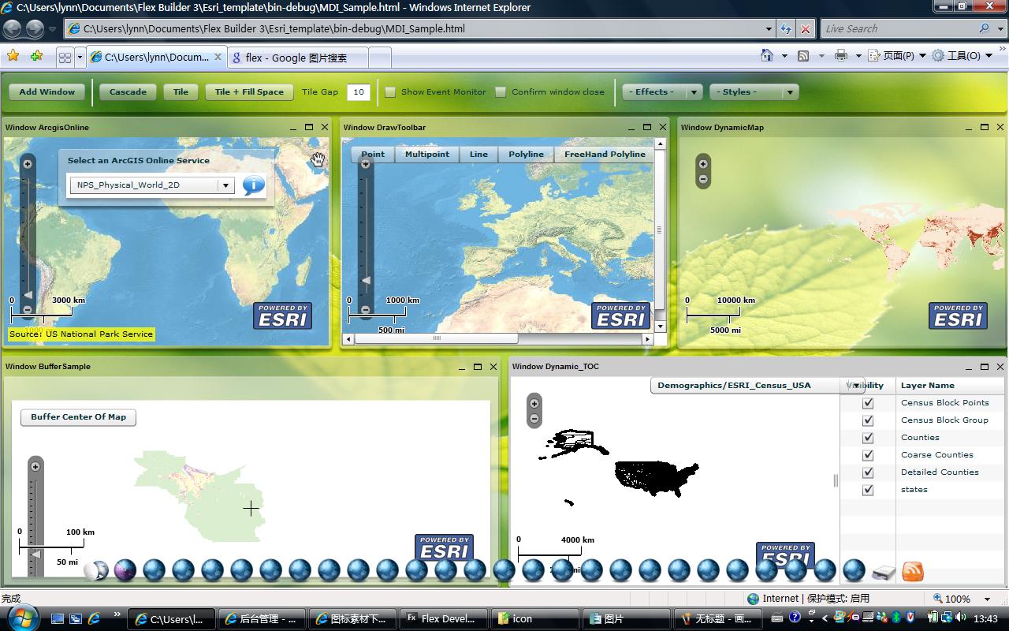This screenshot has height=631, width=1009.
Task: Select the MDI_Sample browser tab
Action: 156,57
